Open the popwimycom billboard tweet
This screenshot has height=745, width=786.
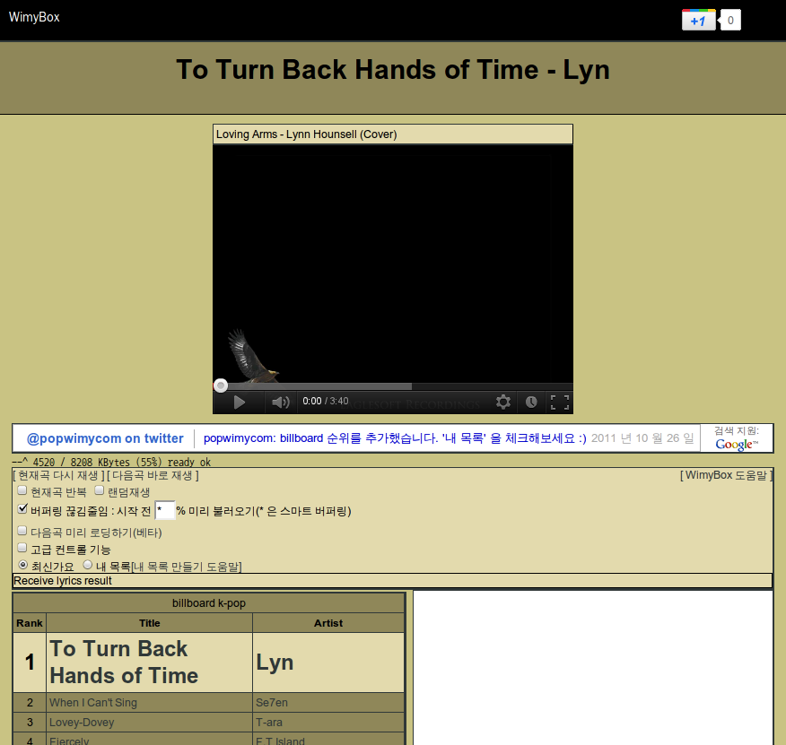click(x=395, y=438)
